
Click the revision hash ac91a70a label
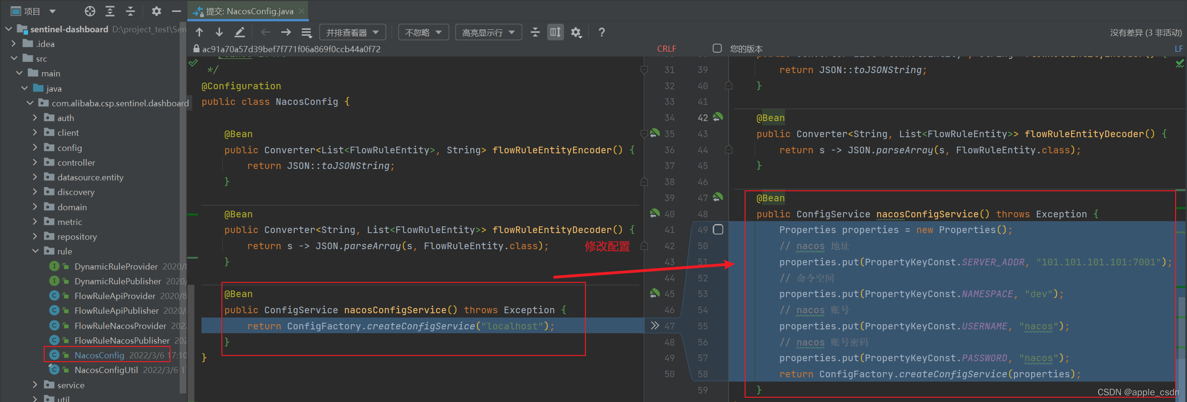[291, 49]
